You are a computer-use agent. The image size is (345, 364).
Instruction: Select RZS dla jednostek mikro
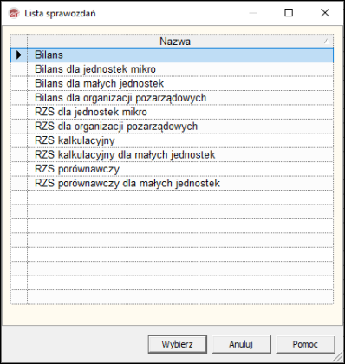coord(180,112)
